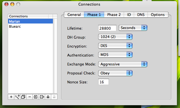This screenshot has width=180, height=108.
Task: Go to the ID tab
Action: pos(129,15)
